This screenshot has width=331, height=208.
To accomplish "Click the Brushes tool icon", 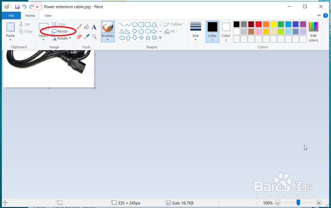I will (x=108, y=27).
